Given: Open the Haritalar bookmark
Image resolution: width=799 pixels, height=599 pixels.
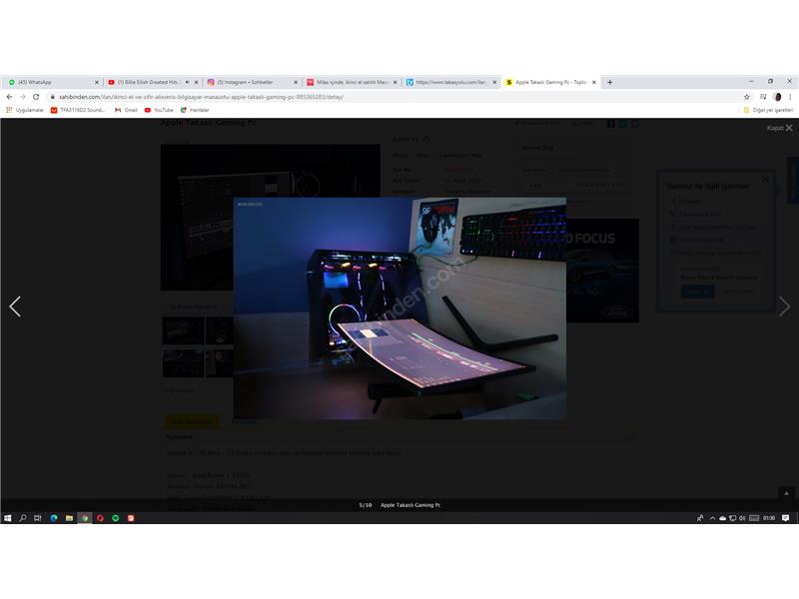Looking at the screenshot, I should 195,110.
